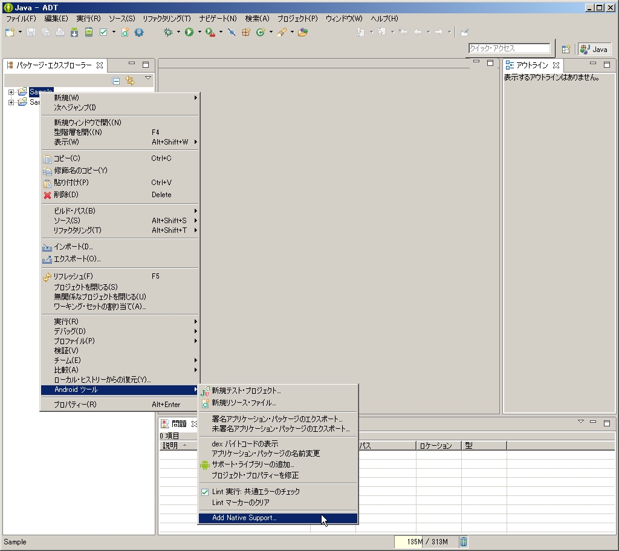Click the Back navigation arrow icon

(417, 33)
